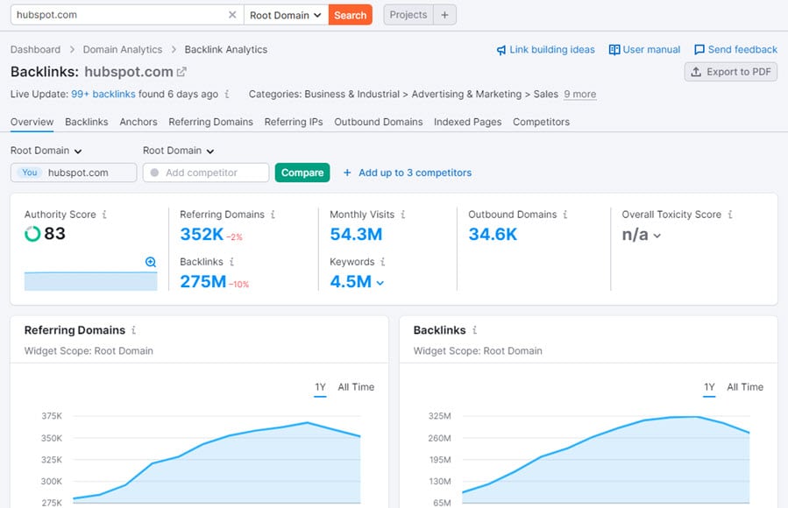Click info icon next to Authority Score
Screen dimensions: 788x508
(x=104, y=215)
